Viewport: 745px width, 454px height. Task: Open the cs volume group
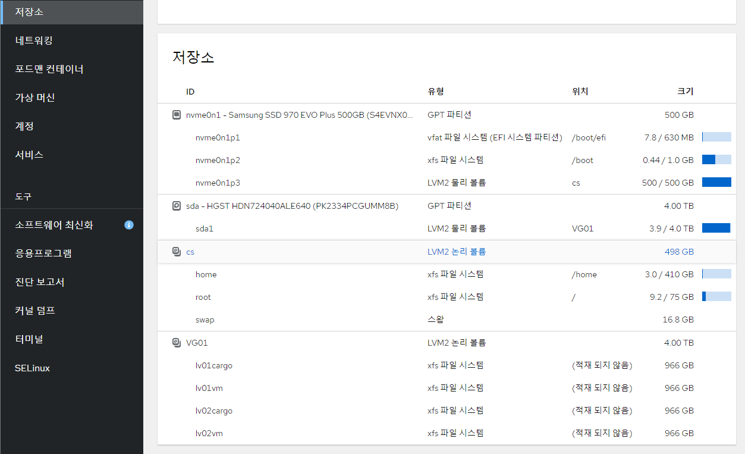point(447,252)
